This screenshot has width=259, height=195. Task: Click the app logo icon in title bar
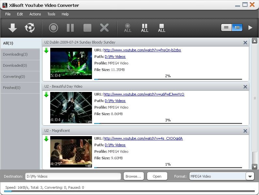pyautogui.click(x=5, y=5)
